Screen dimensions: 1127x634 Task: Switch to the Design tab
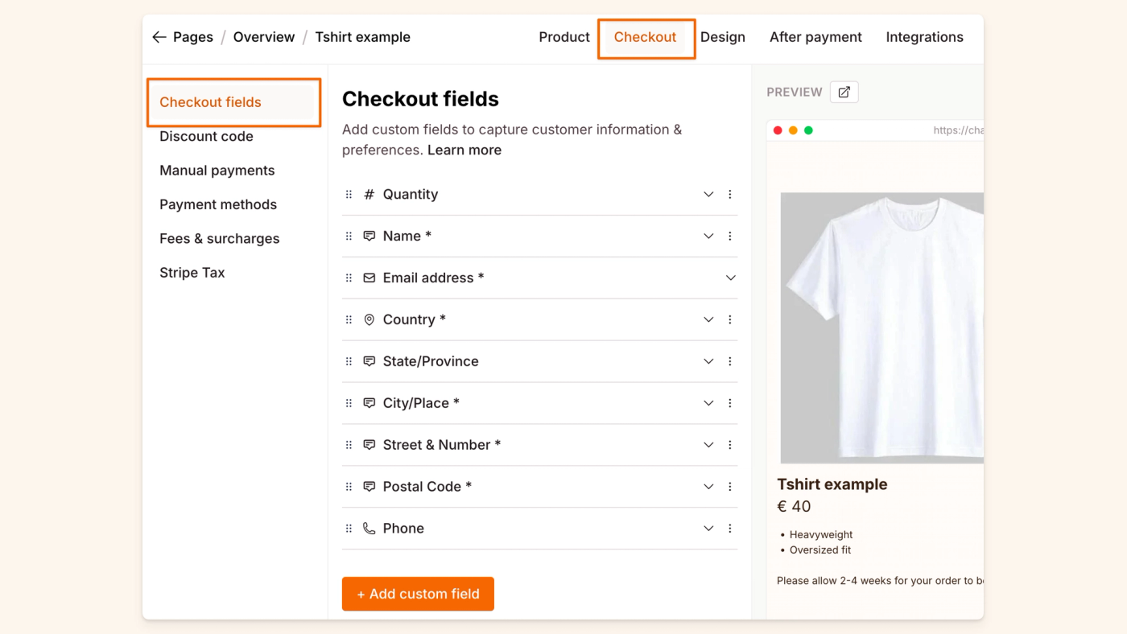pyautogui.click(x=722, y=37)
